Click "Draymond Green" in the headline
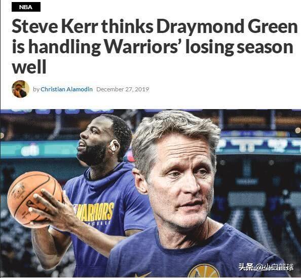Screen dimensions: 301x278 pyautogui.click(x=227, y=27)
